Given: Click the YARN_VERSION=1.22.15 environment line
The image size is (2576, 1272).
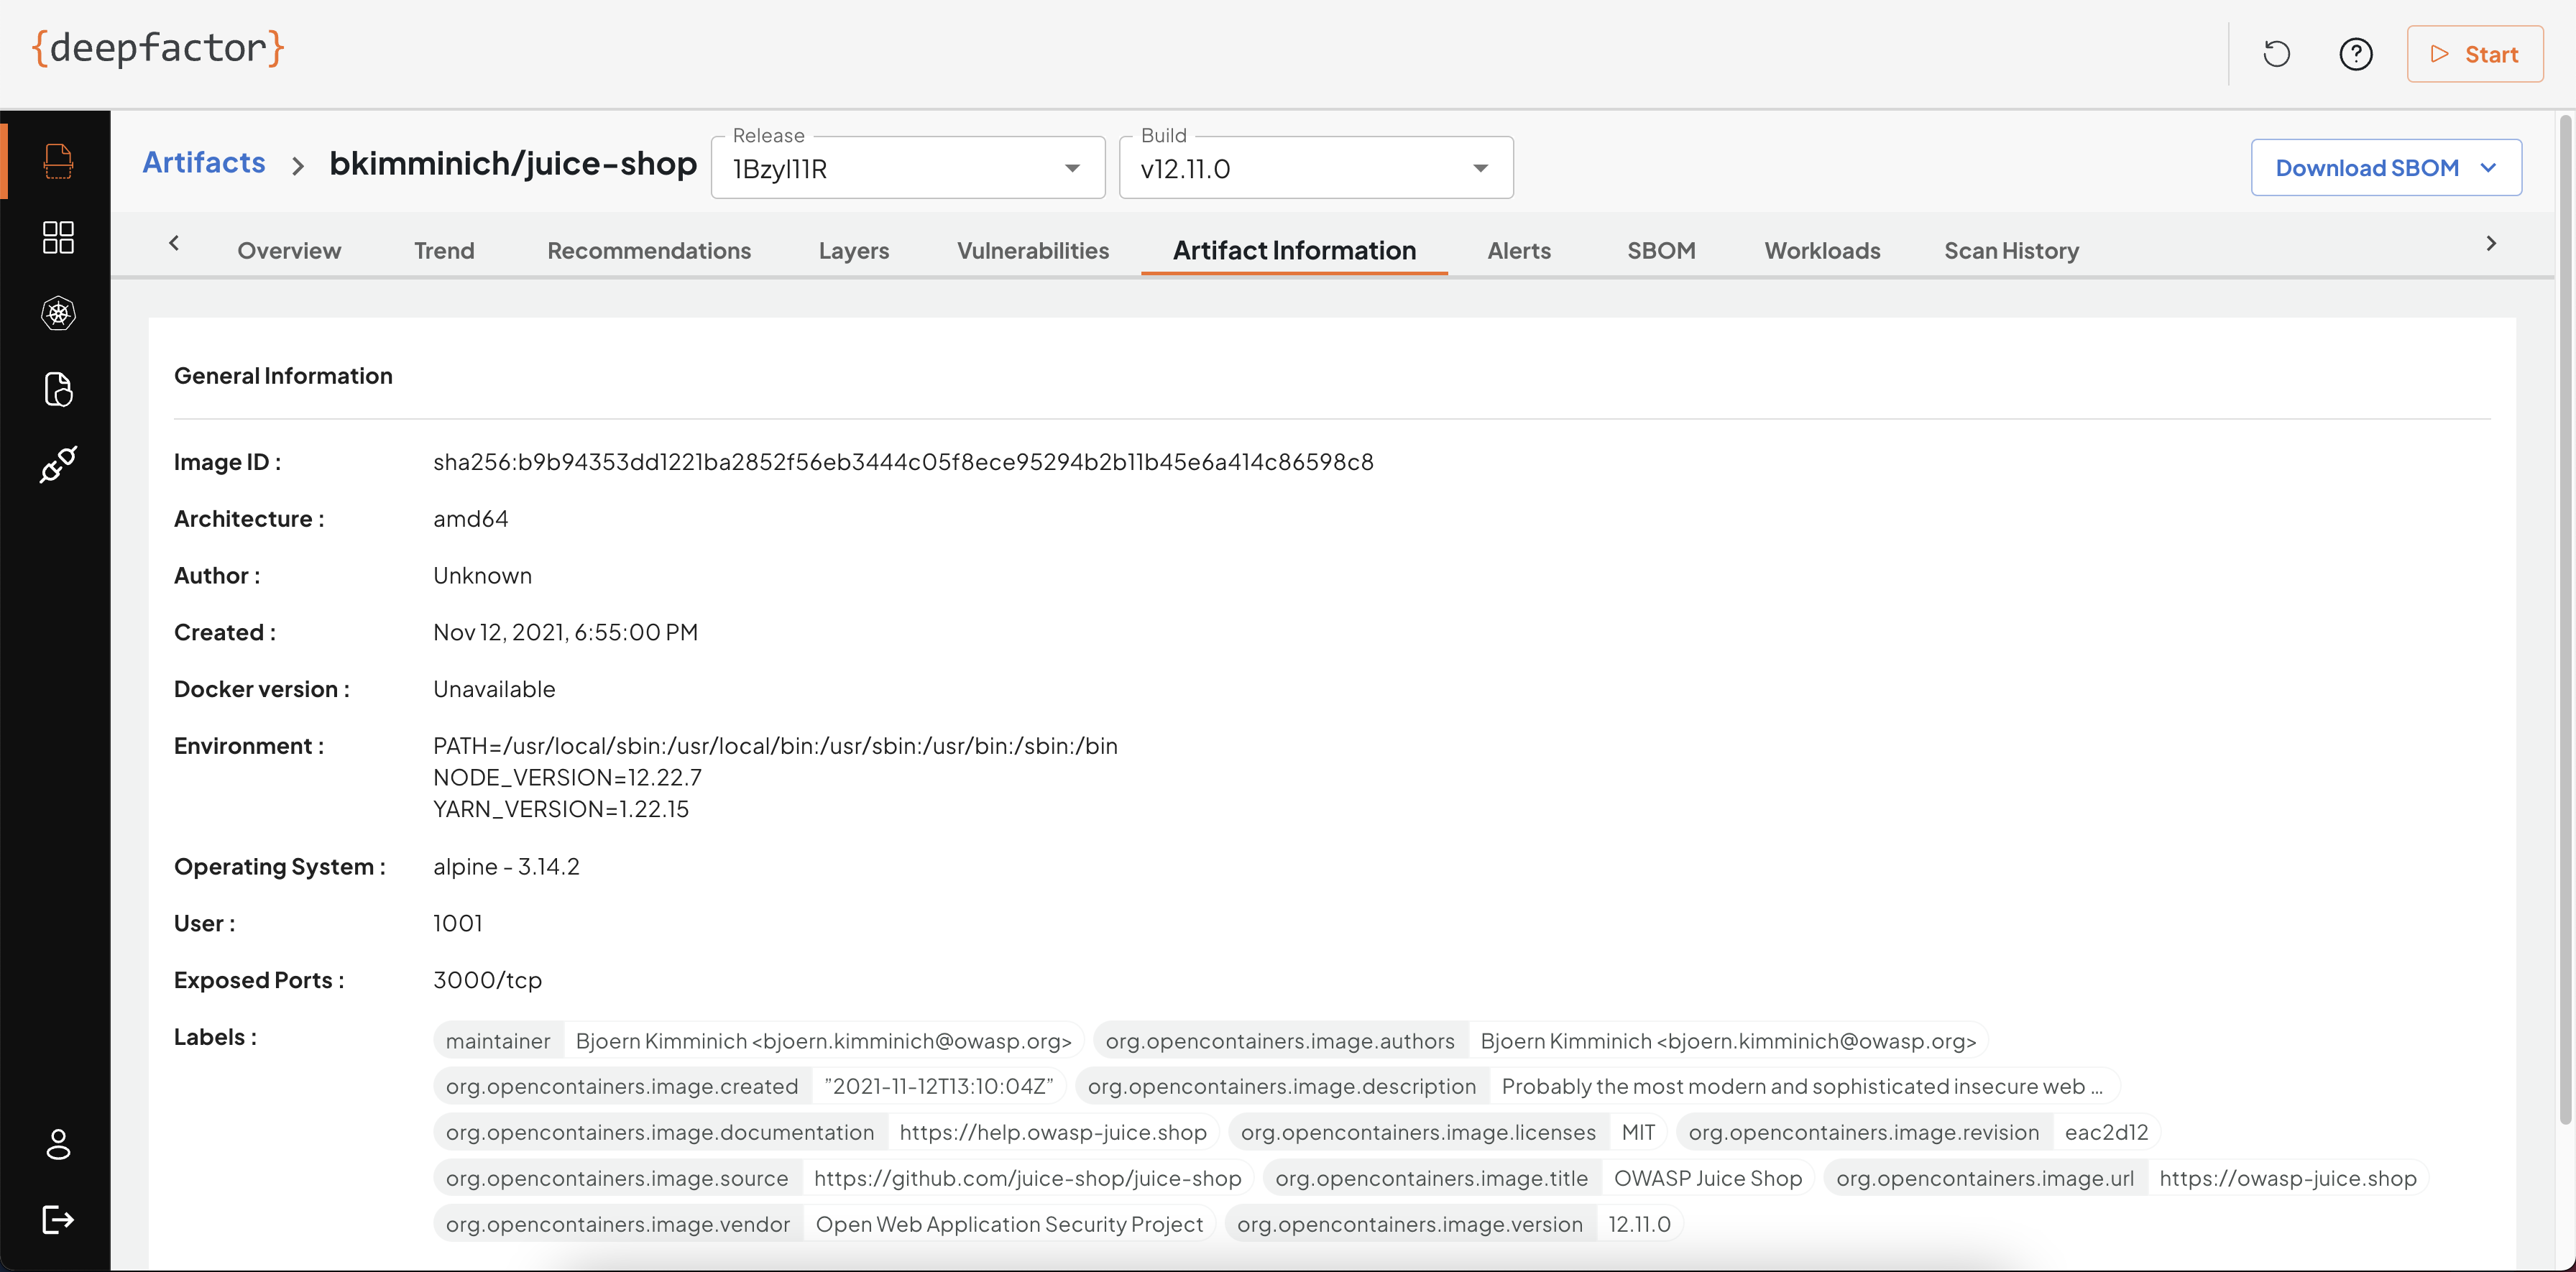Looking at the screenshot, I should pos(561,809).
